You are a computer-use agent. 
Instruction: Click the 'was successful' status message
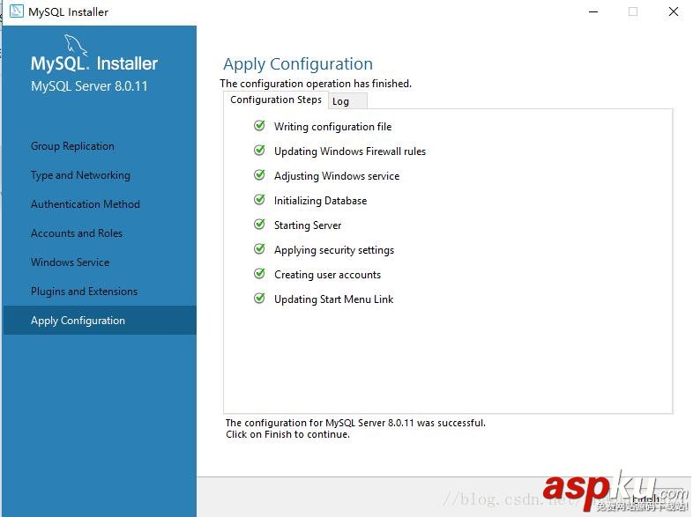[x=355, y=423]
